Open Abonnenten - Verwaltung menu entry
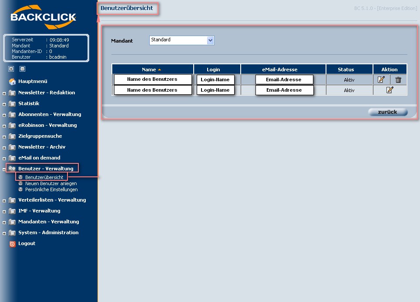The height and width of the screenshot is (302, 420). (50, 114)
